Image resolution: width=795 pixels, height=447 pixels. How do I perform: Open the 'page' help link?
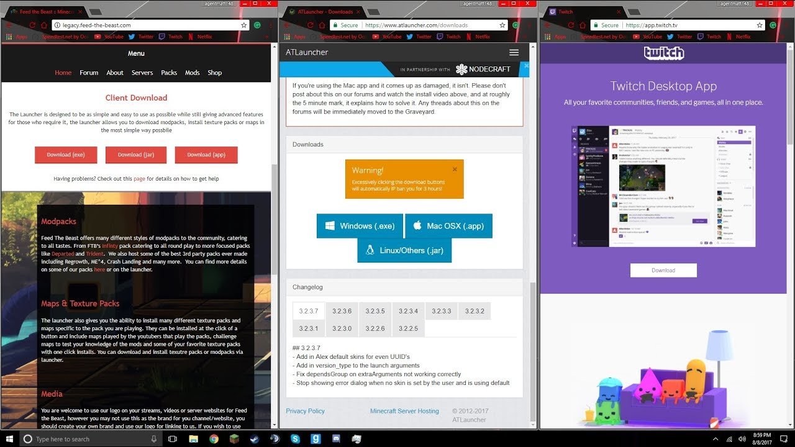click(x=139, y=179)
